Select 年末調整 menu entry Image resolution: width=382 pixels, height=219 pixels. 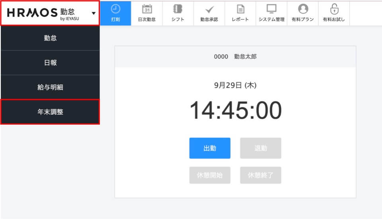pyautogui.click(x=50, y=112)
